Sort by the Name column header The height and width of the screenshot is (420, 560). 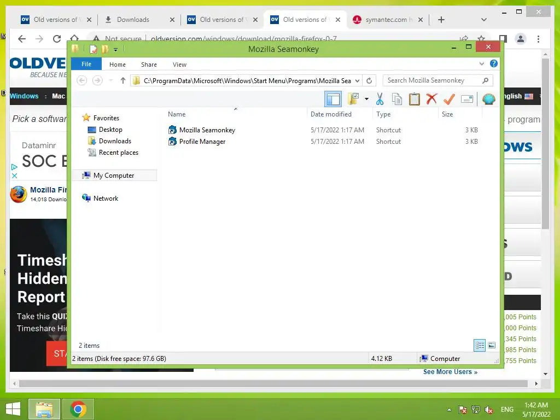[236, 114]
